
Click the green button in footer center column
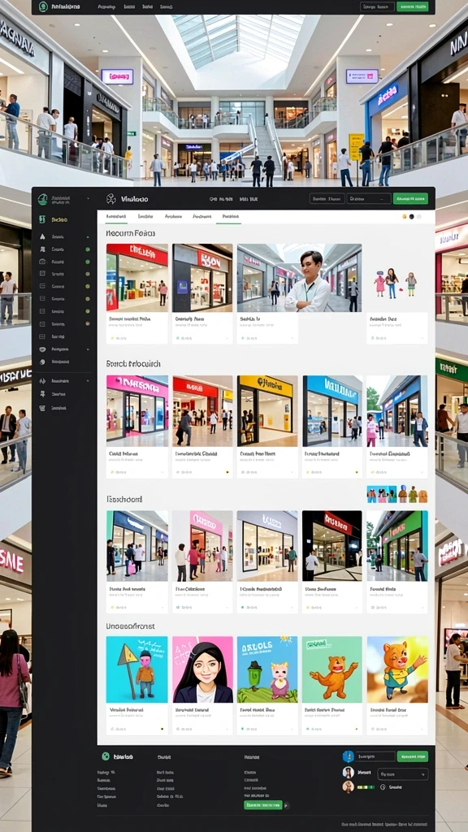point(262,805)
